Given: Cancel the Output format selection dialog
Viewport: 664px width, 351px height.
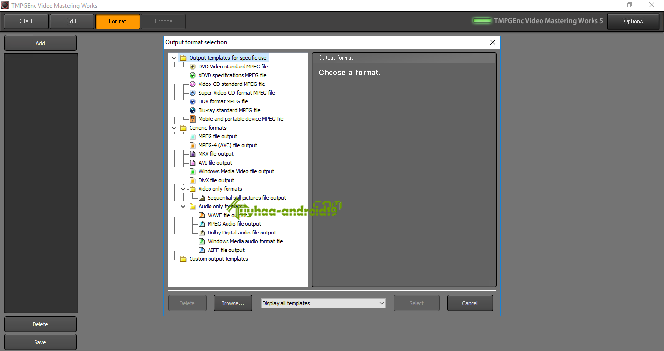Looking at the screenshot, I should (x=470, y=303).
